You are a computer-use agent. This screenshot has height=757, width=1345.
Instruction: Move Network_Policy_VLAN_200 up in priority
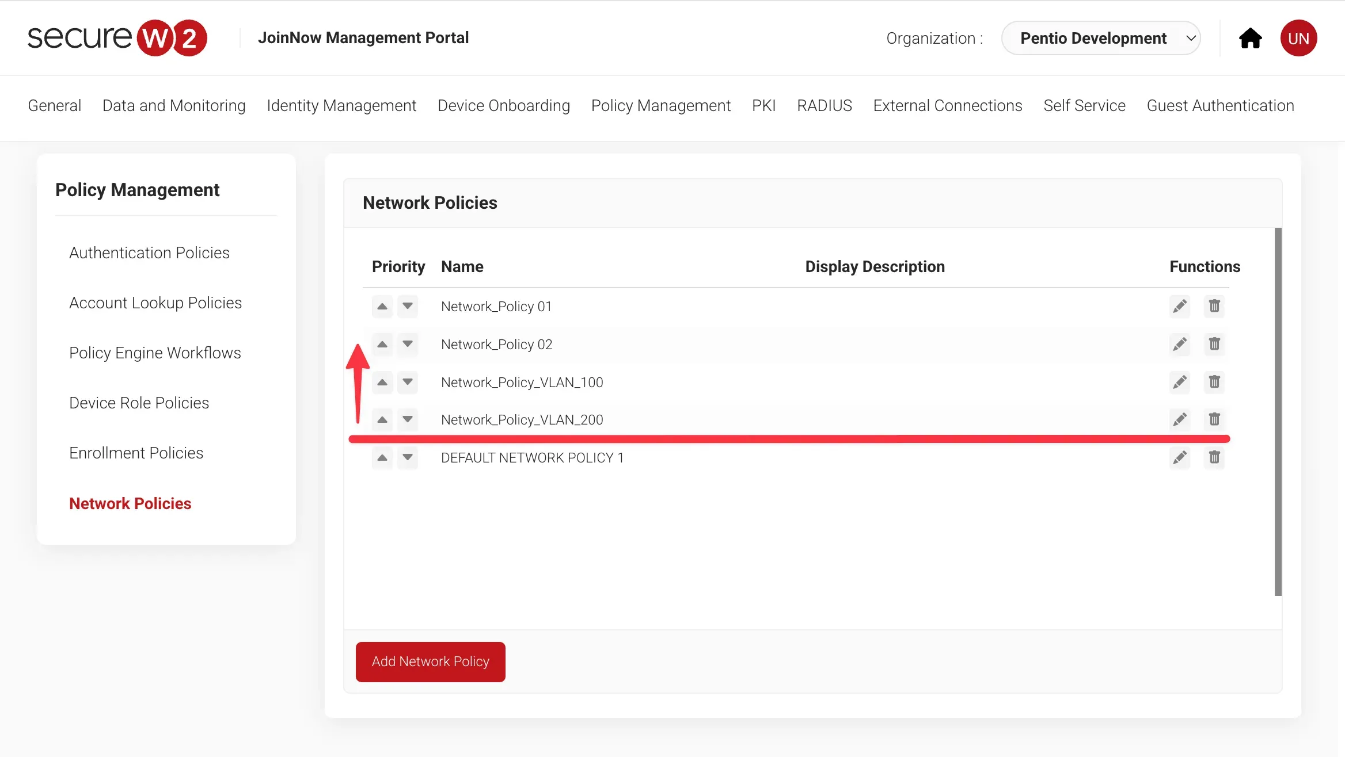coord(382,419)
